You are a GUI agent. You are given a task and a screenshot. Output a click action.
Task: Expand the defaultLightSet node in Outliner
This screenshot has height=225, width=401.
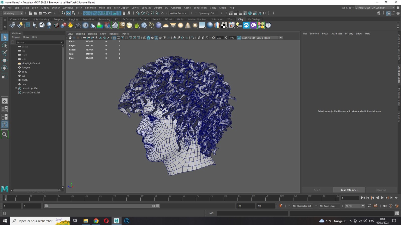tap(16, 88)
